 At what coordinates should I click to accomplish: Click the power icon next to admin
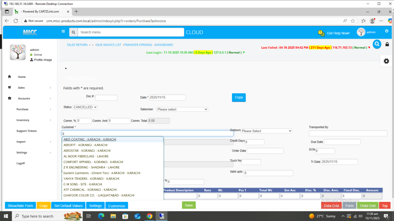(387, 31)
